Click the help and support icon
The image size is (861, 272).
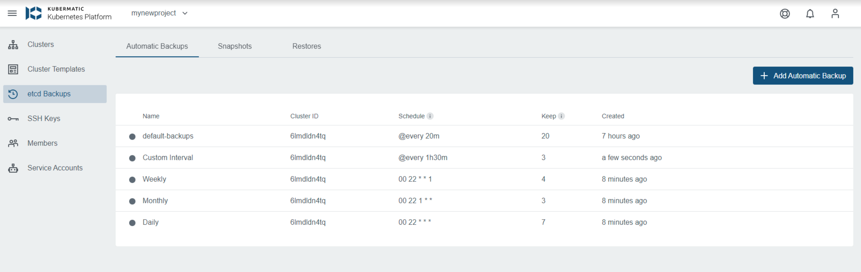pyautogui.click(x=785, y=14)
